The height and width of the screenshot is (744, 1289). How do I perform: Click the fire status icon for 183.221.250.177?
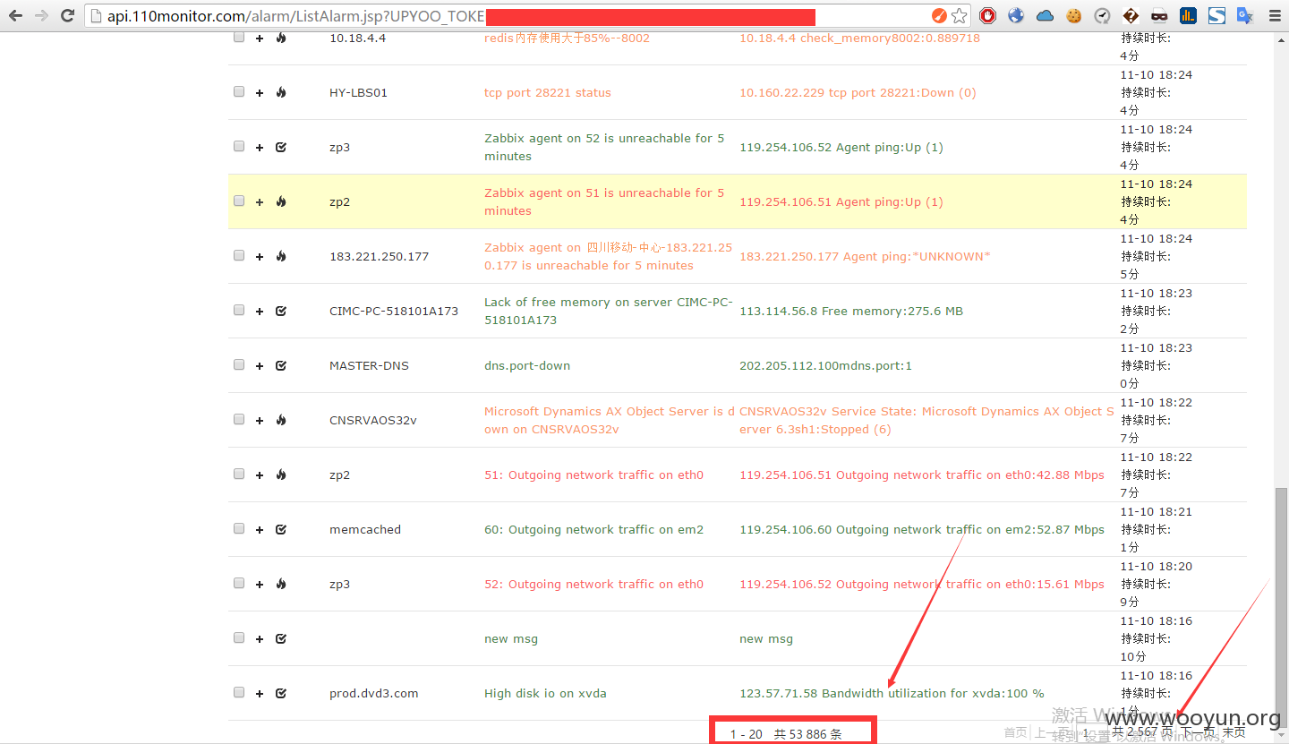[281, 256]
